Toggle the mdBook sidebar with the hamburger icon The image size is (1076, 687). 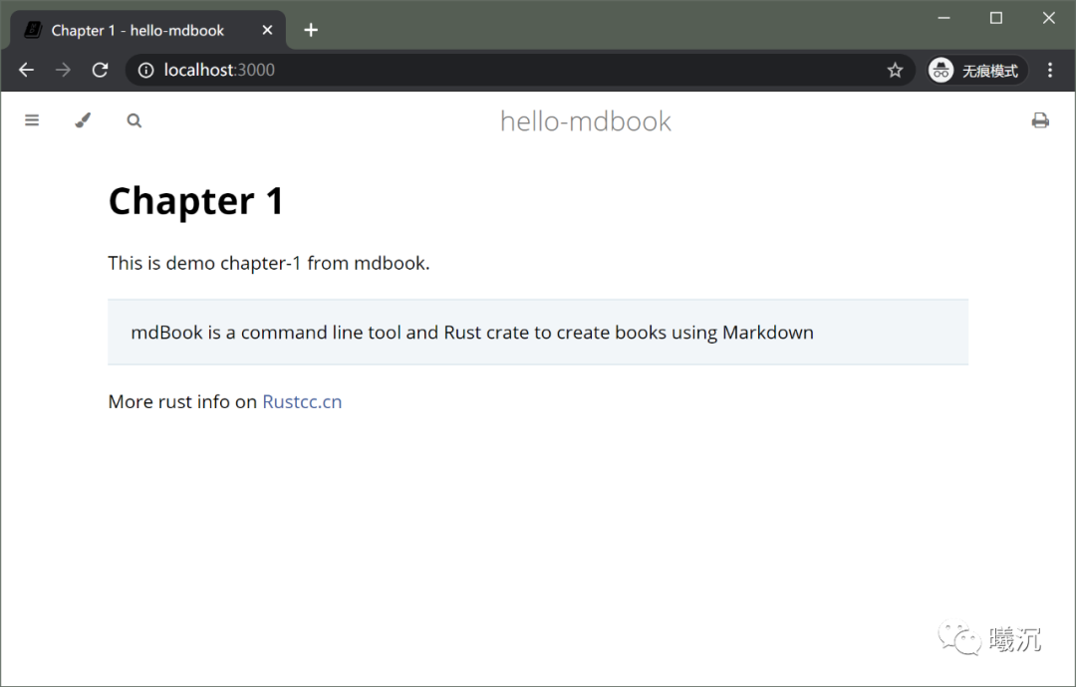32,119
